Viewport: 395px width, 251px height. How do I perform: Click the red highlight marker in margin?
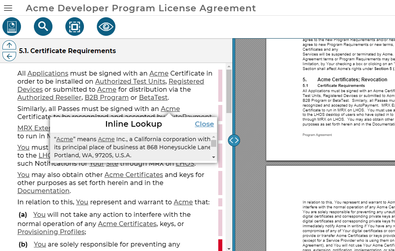pyautogui.click(x=220, y=245)
